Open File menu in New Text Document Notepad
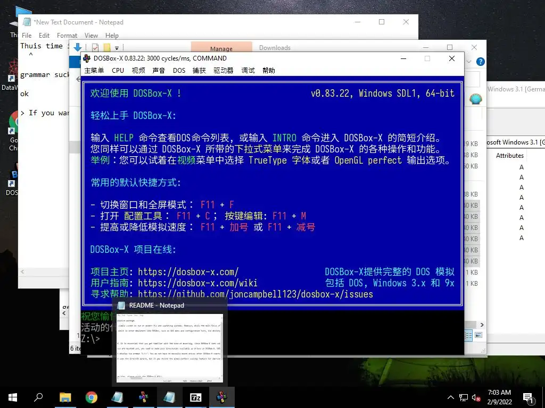 (27, 36)
